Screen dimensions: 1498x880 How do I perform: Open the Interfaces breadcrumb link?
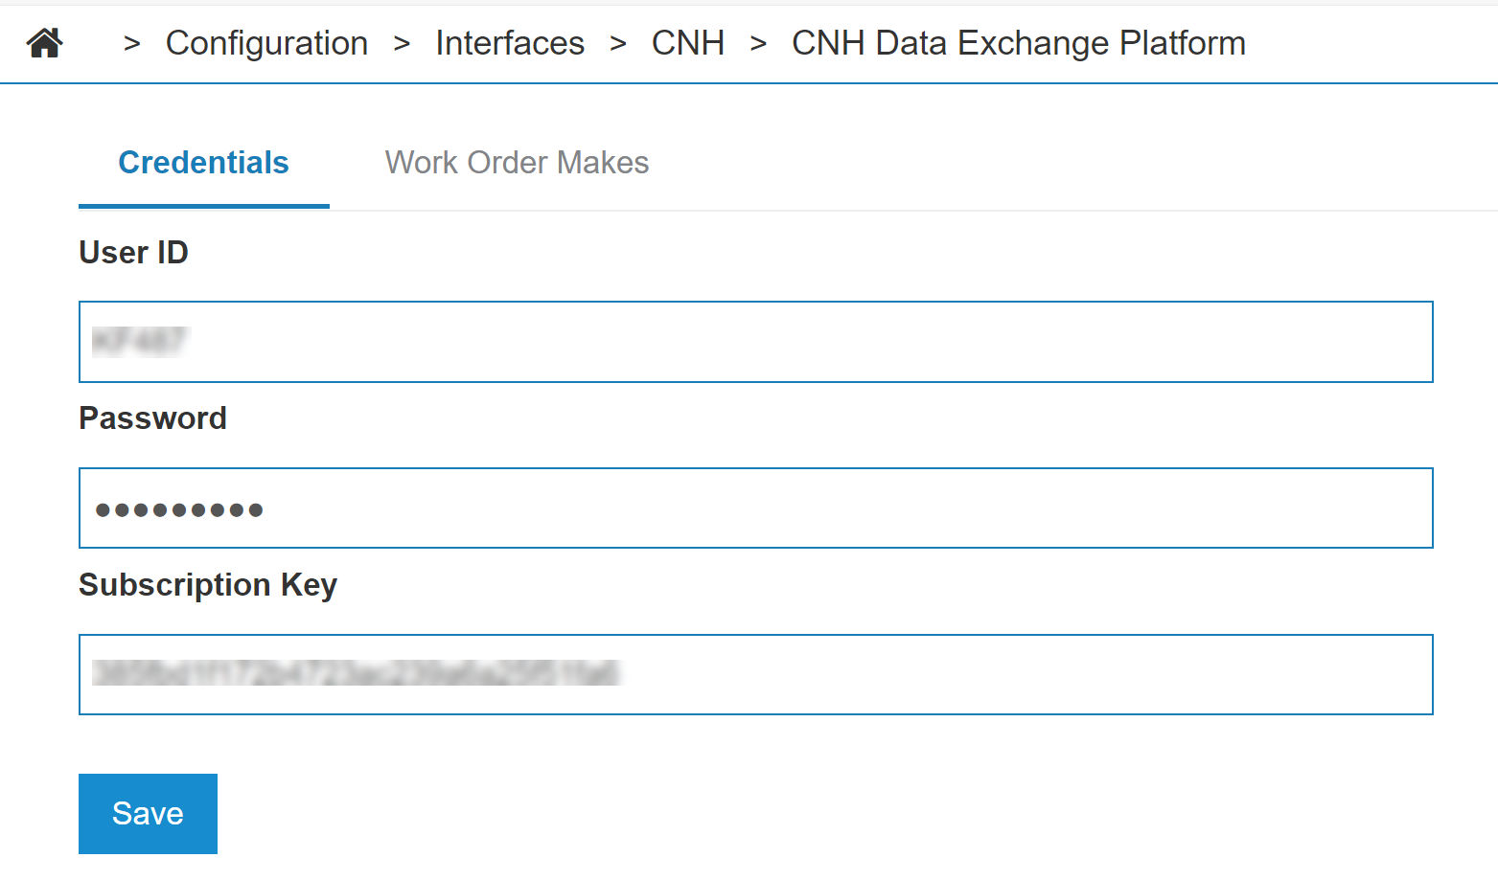coord(509,43)
